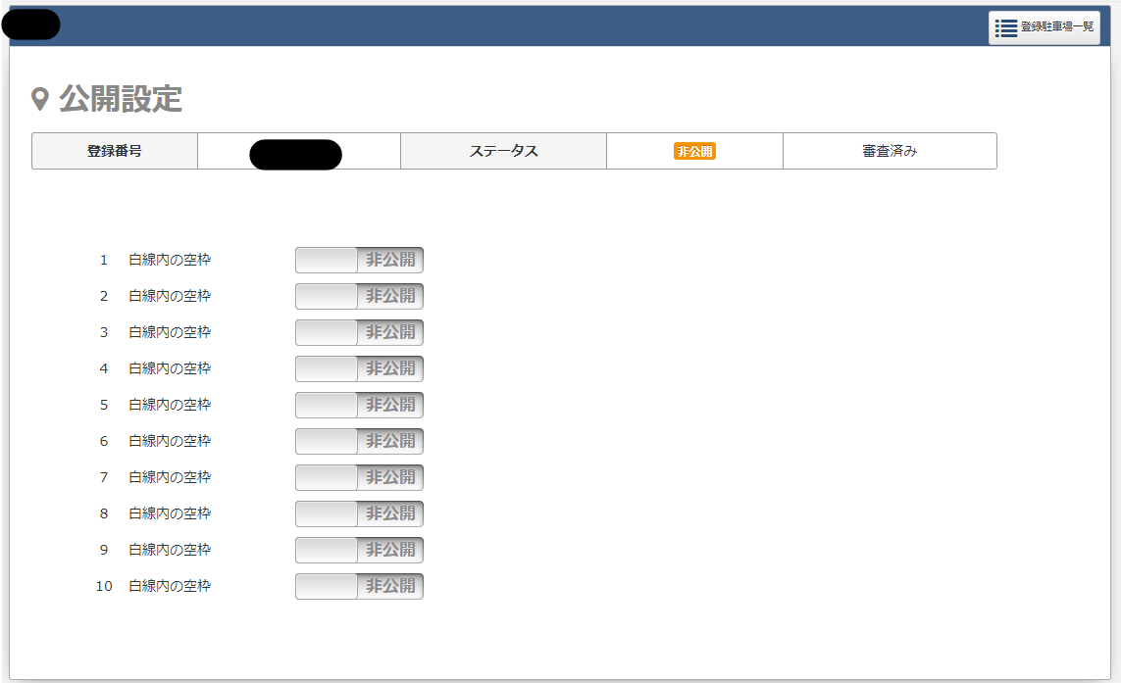1121x683 pixels.
Task: Click the 審査済み status cell
Action: click(x=890, y=151)
